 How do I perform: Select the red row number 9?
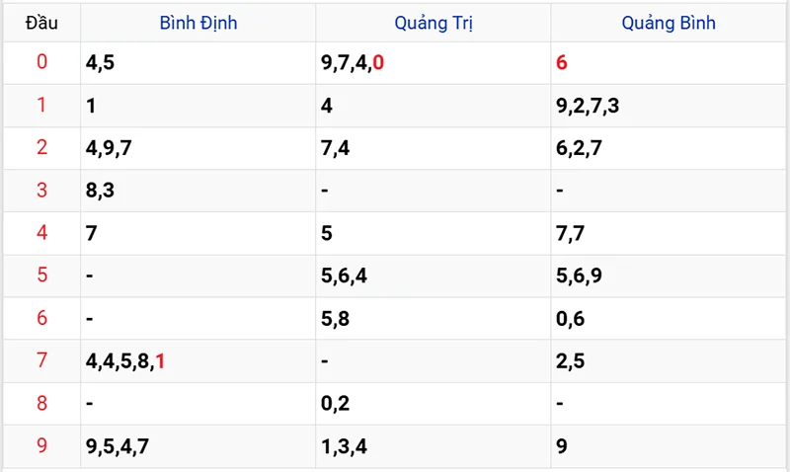(x=41, y=446)
